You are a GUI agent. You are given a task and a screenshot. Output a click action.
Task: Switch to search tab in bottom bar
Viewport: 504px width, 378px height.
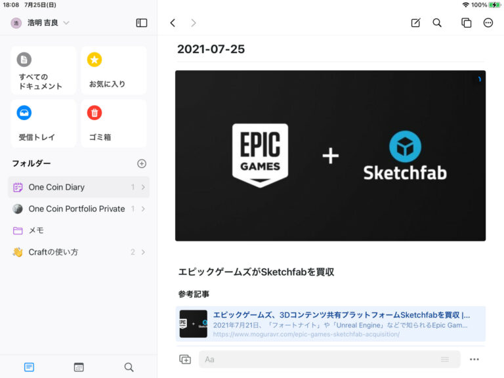129,367
